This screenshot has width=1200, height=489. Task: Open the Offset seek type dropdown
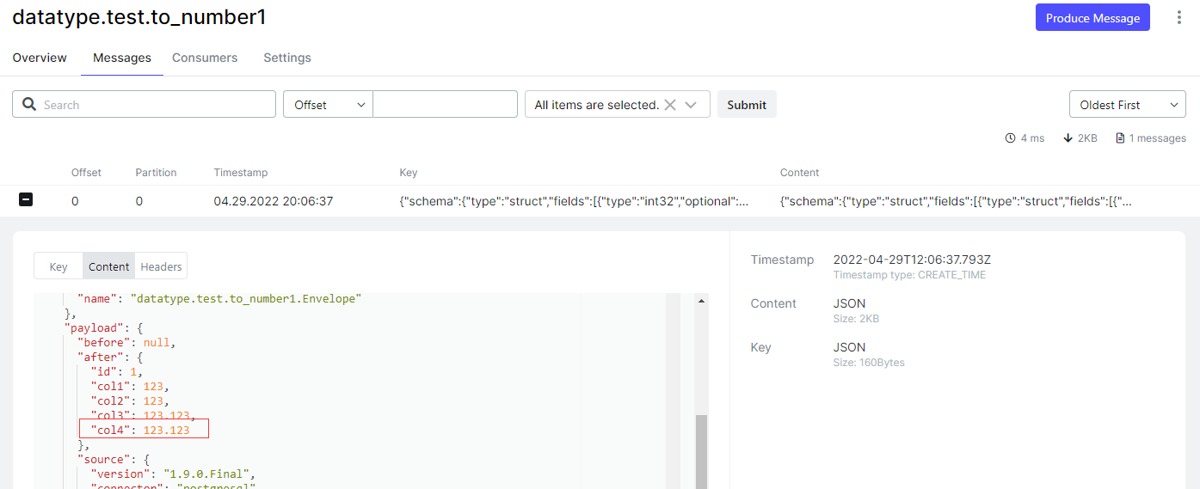[328, 104]
